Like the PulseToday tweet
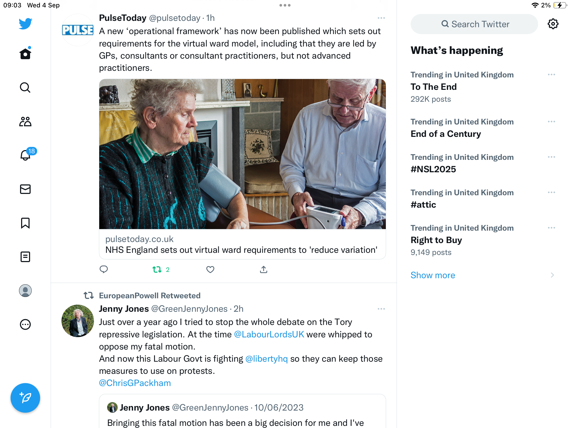This screenshot has height=428, width=570. tap(210, 269)
